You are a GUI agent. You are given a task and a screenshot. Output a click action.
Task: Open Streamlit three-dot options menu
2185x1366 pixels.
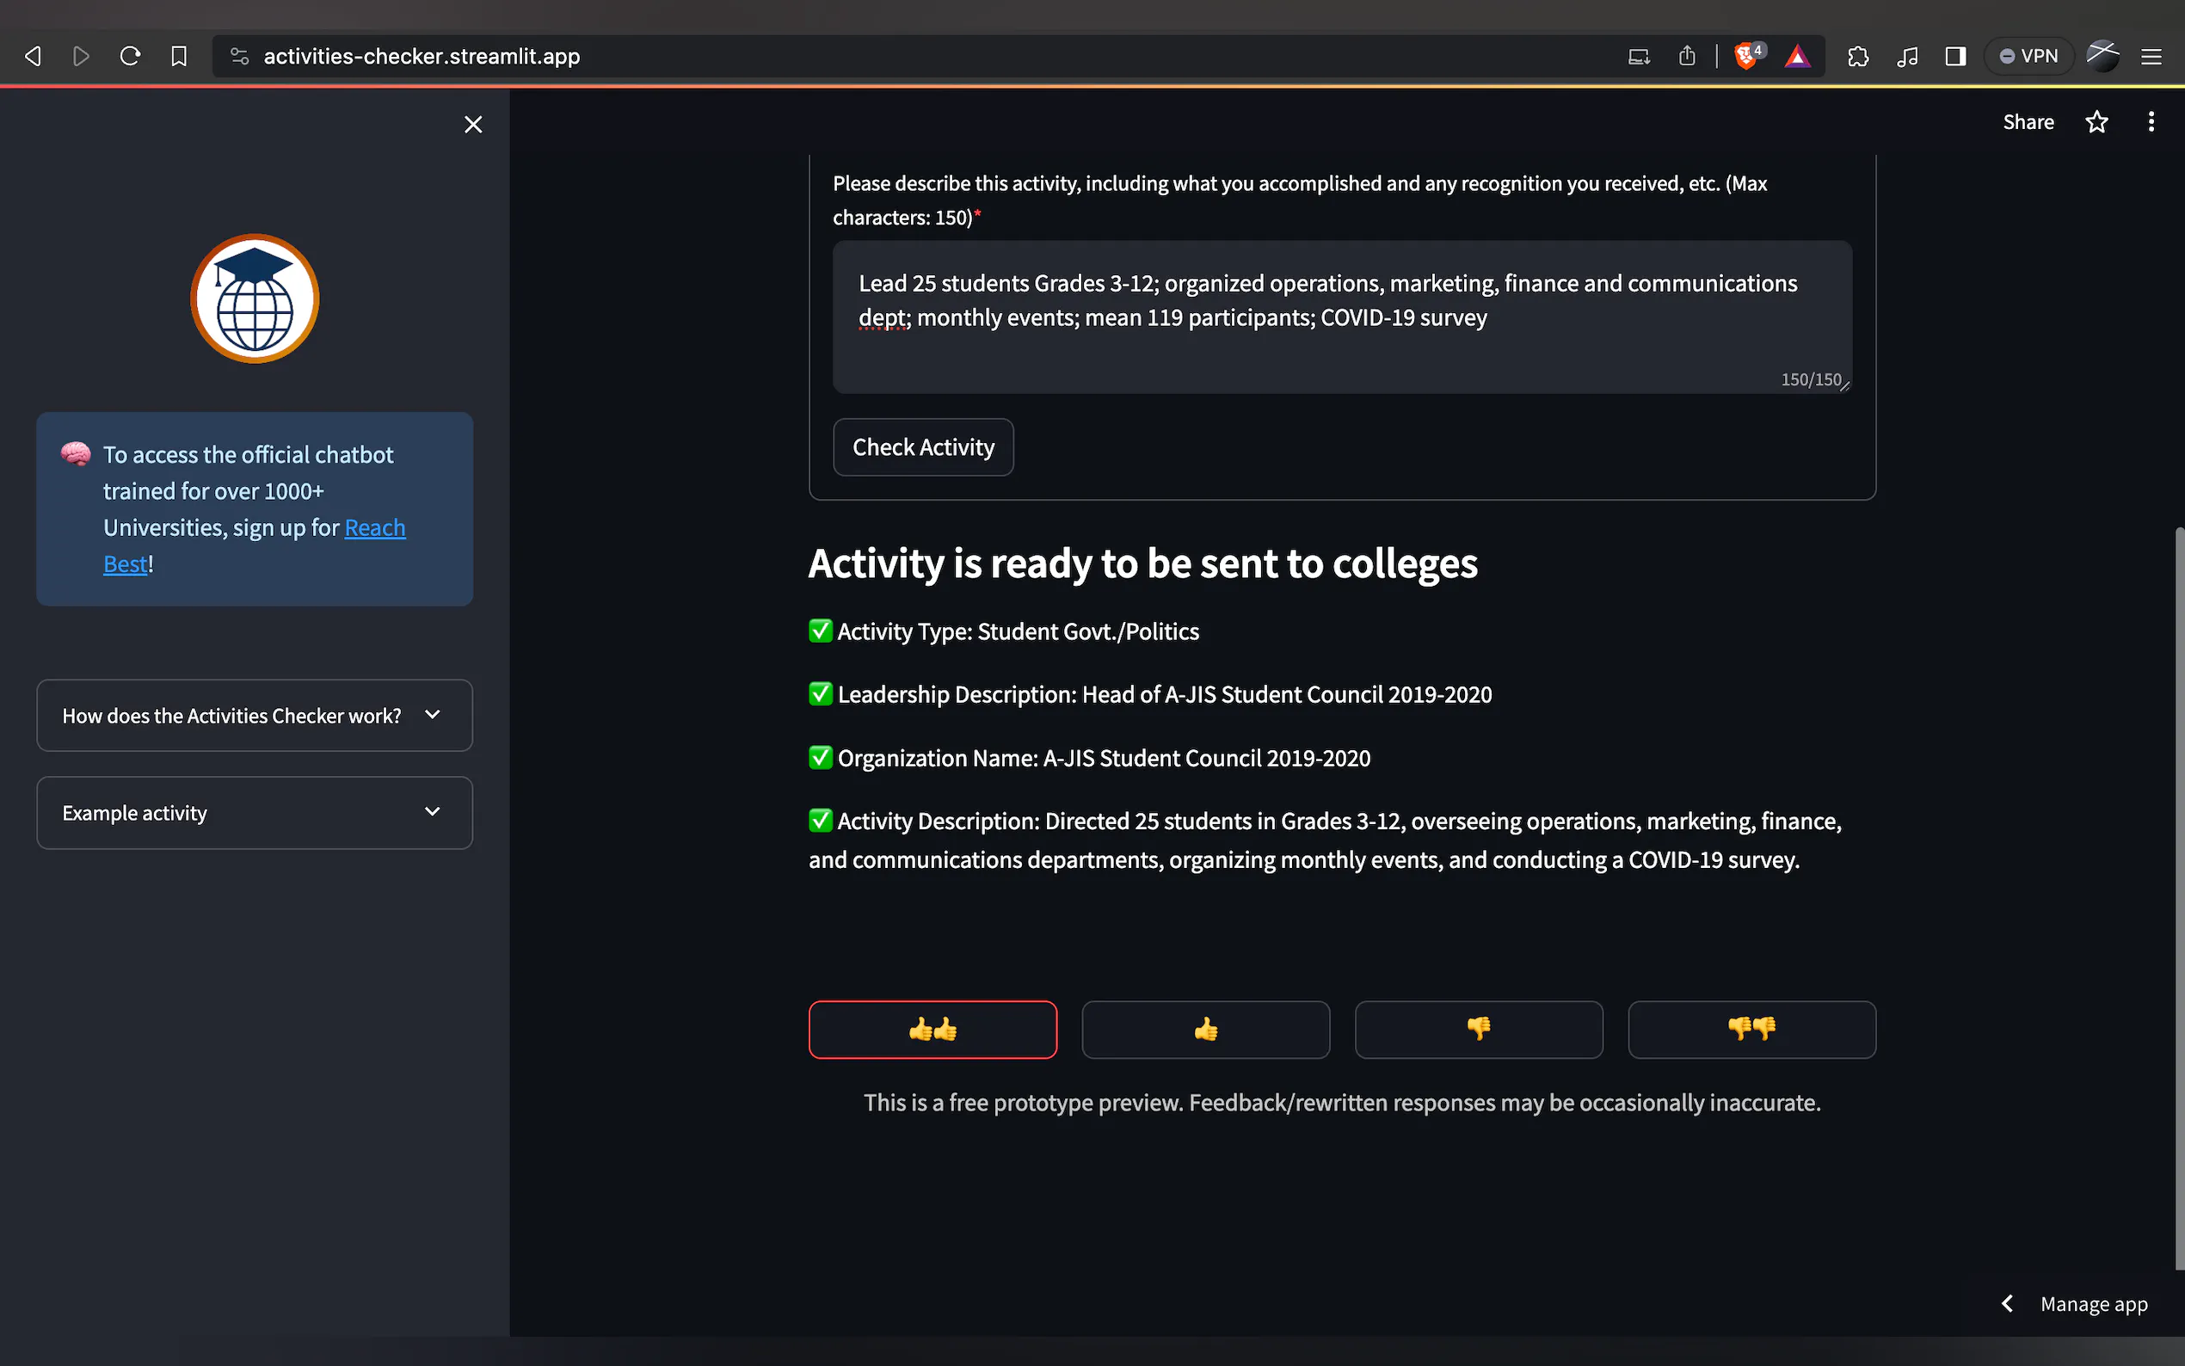click(2150, 122)
